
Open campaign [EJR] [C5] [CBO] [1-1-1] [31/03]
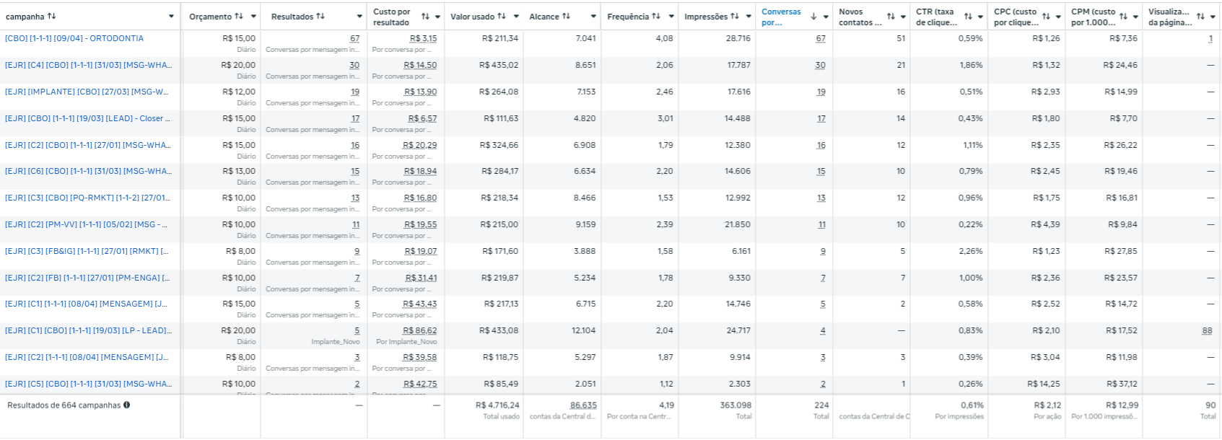pyautogui.click(x=88, y=384)
